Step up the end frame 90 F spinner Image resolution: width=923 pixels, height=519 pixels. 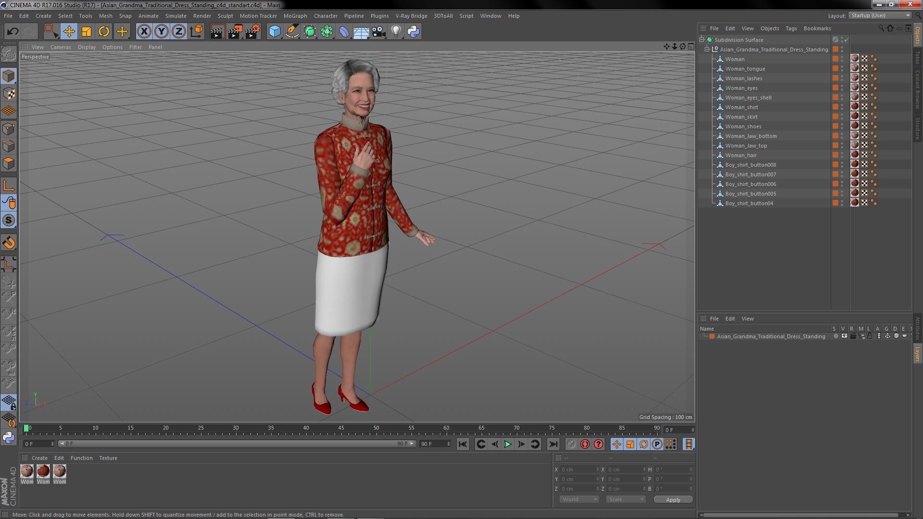click(449, 443)
